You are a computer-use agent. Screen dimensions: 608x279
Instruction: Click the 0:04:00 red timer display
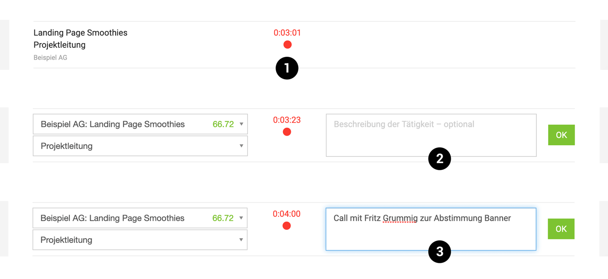(287, 214)
